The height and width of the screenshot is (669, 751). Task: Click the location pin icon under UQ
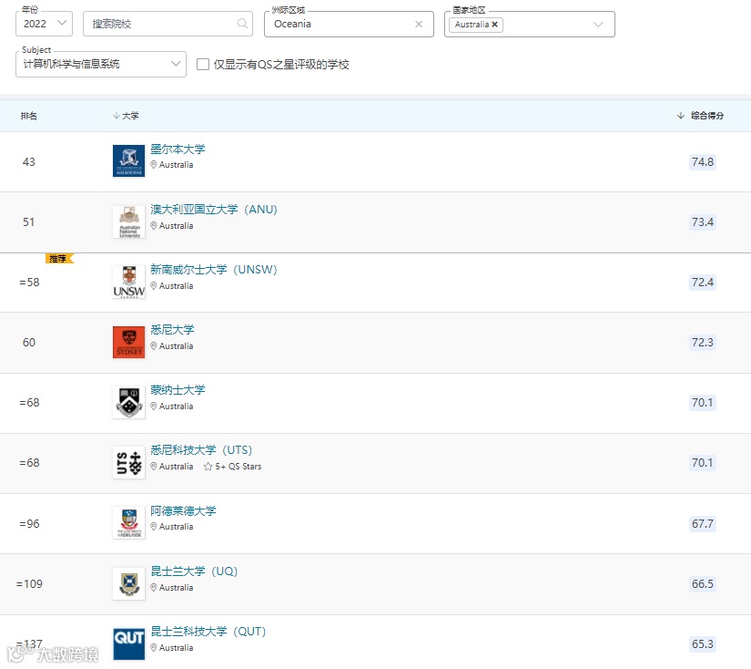(x=154, y=587)
